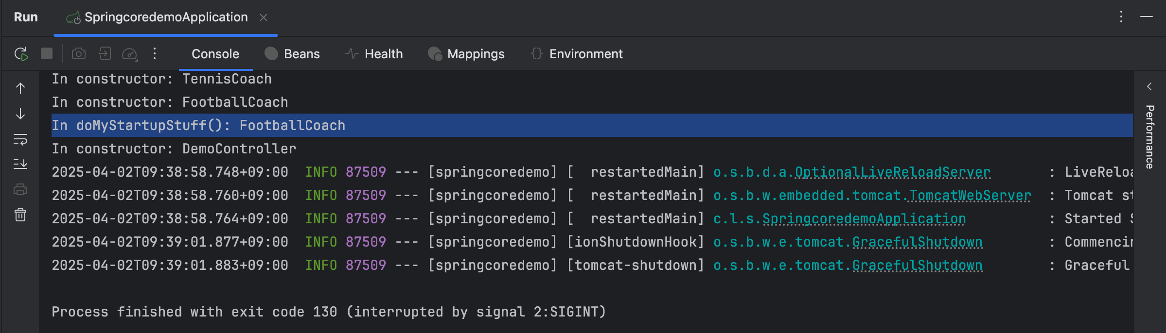Click the camera thread dump icon
Screen dimensions: 1166x333
(x=79, y=54)
